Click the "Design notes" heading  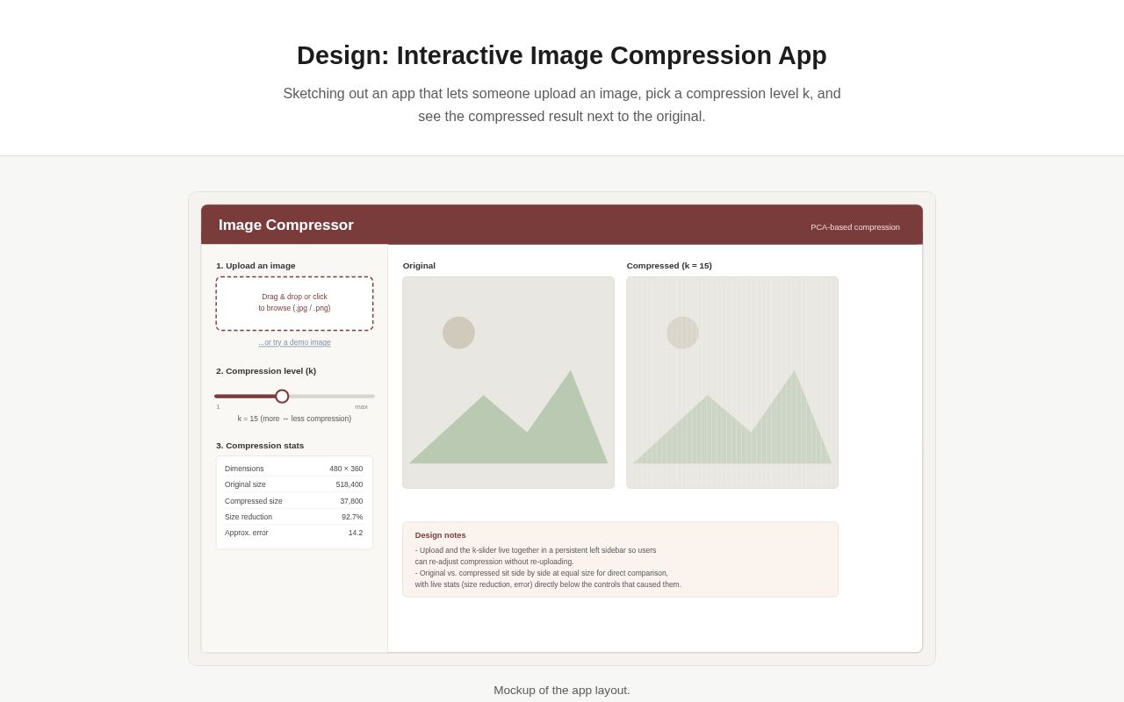pyautogui.click(x=441, y=535)
